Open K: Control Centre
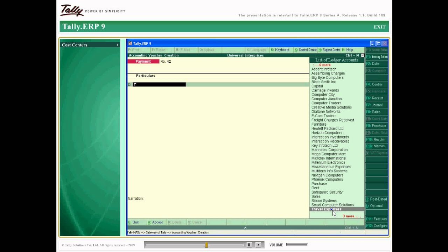The image size is (448, 252). point(306,50)
